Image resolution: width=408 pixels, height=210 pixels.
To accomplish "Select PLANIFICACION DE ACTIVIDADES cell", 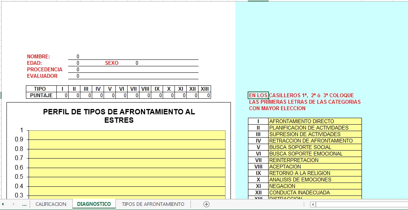I will [x=315, y=128].
